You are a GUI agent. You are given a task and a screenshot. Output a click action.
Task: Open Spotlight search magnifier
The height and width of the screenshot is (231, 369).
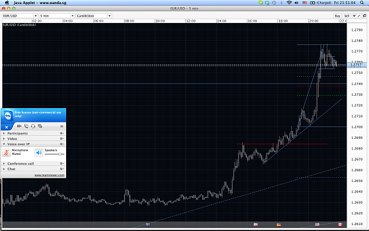[362, 3]
